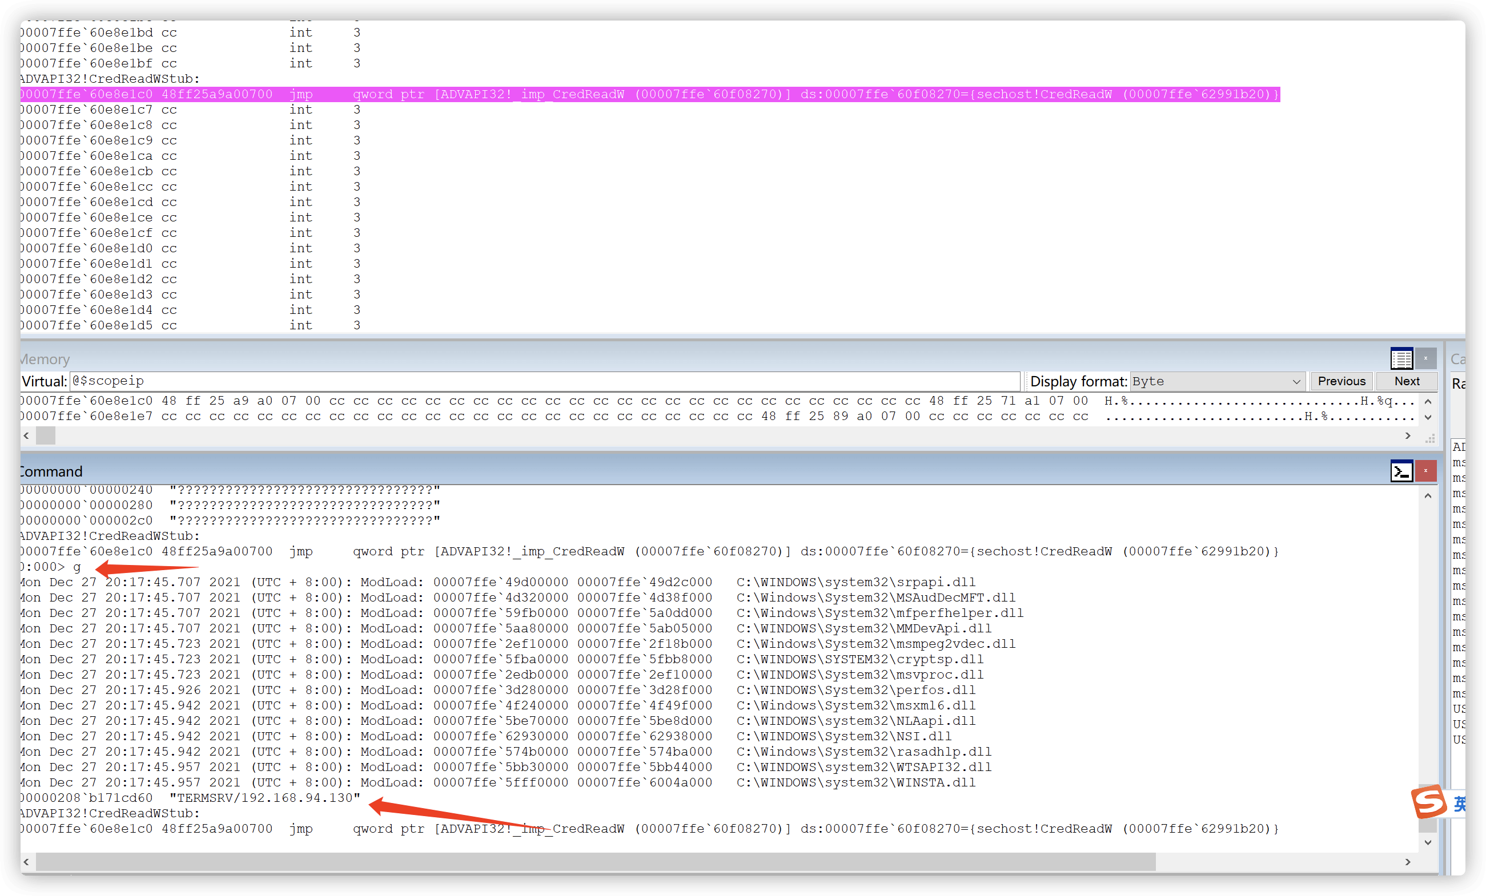The height and width of the screenshot is (896, 1486).
Task: Click Memory pane horizontal scrollbar thumb
Action: click(x=46, y=435)
